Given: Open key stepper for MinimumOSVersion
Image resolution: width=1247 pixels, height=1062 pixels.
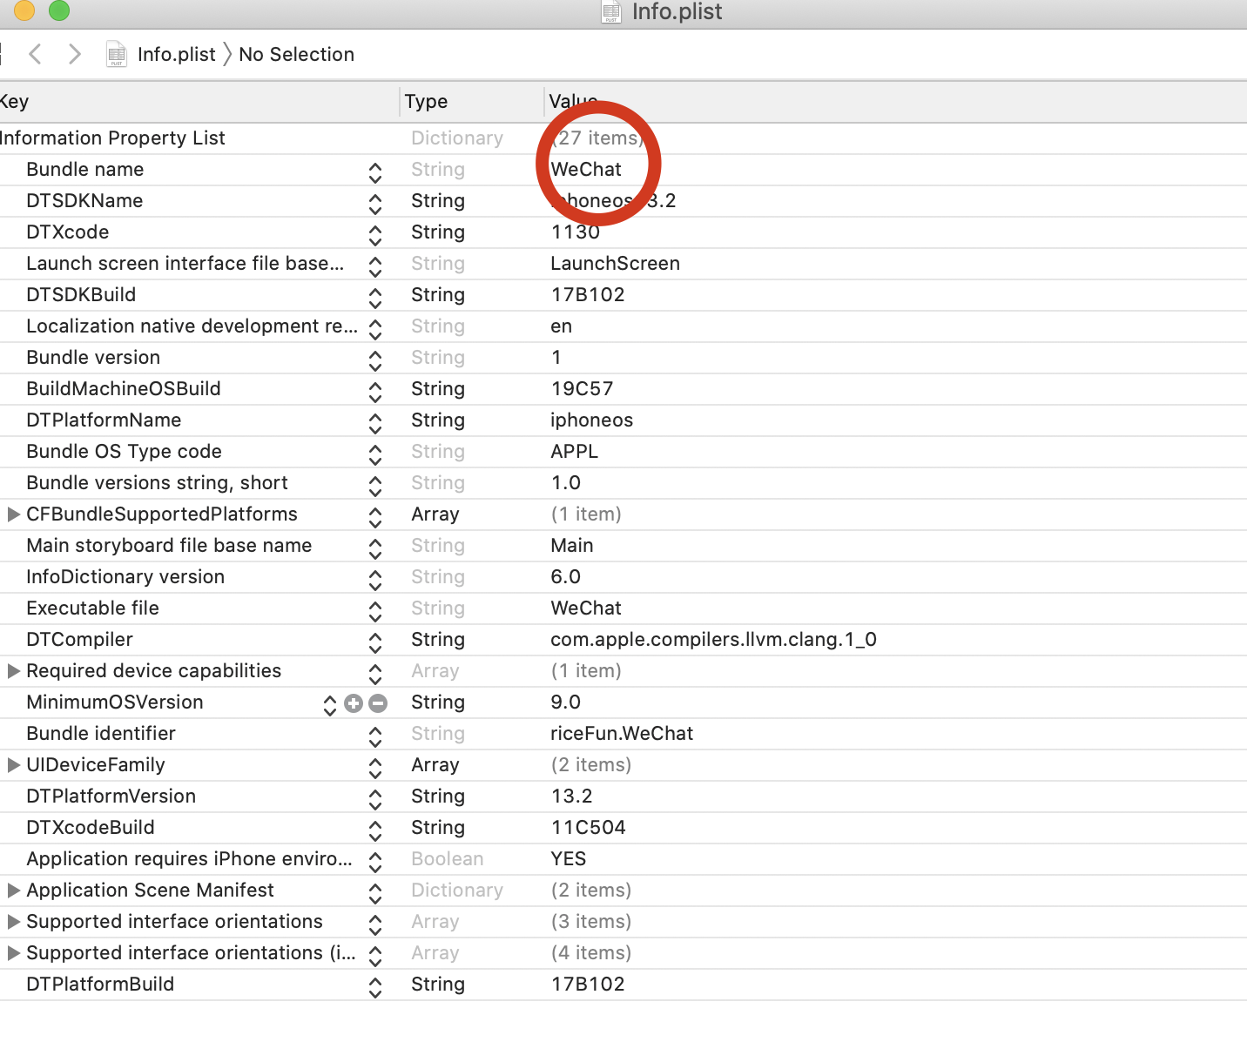Looking at the screenshot, I should pos(330,705).
